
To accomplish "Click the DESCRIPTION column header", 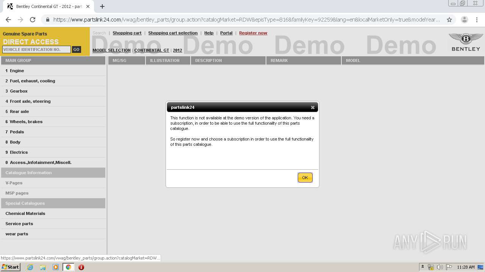I will click(228, 60).
